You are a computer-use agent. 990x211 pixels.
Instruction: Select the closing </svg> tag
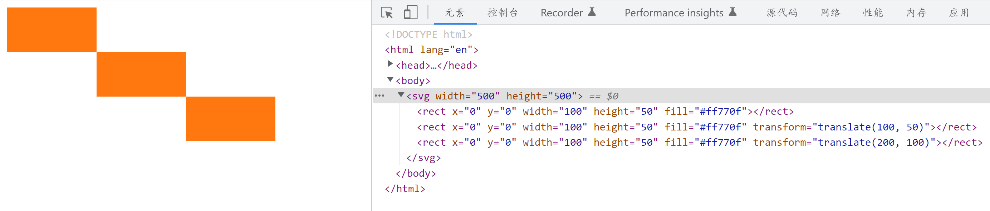[423, 158]
